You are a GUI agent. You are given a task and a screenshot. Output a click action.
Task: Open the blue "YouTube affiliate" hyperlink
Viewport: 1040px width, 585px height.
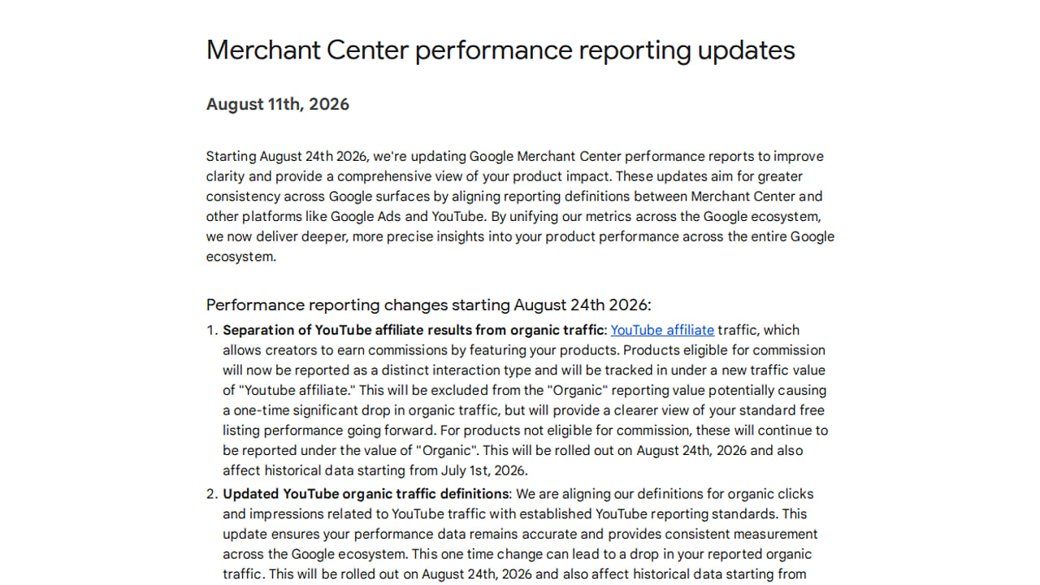coord(662,330)
